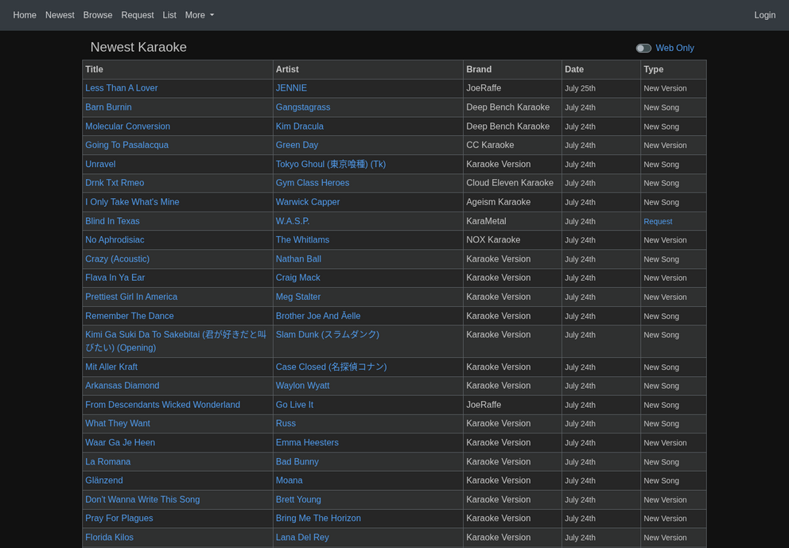Screen dimensions: 789x548
Task: Open song Unravel
Action: coord(100,164)
